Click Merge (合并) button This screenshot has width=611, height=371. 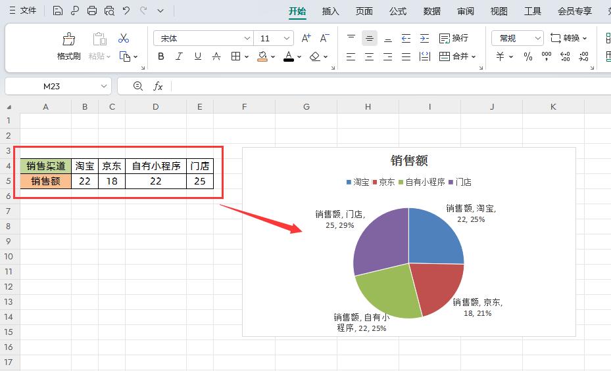coord(454,56)
